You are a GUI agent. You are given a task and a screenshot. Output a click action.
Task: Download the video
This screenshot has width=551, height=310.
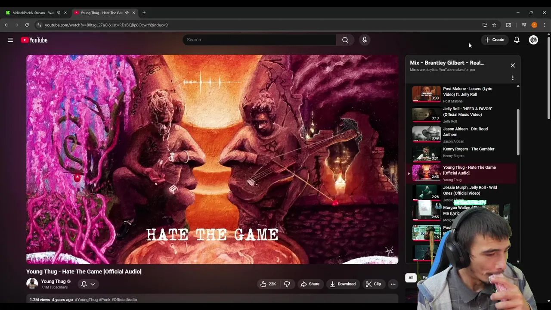point(343,284)
